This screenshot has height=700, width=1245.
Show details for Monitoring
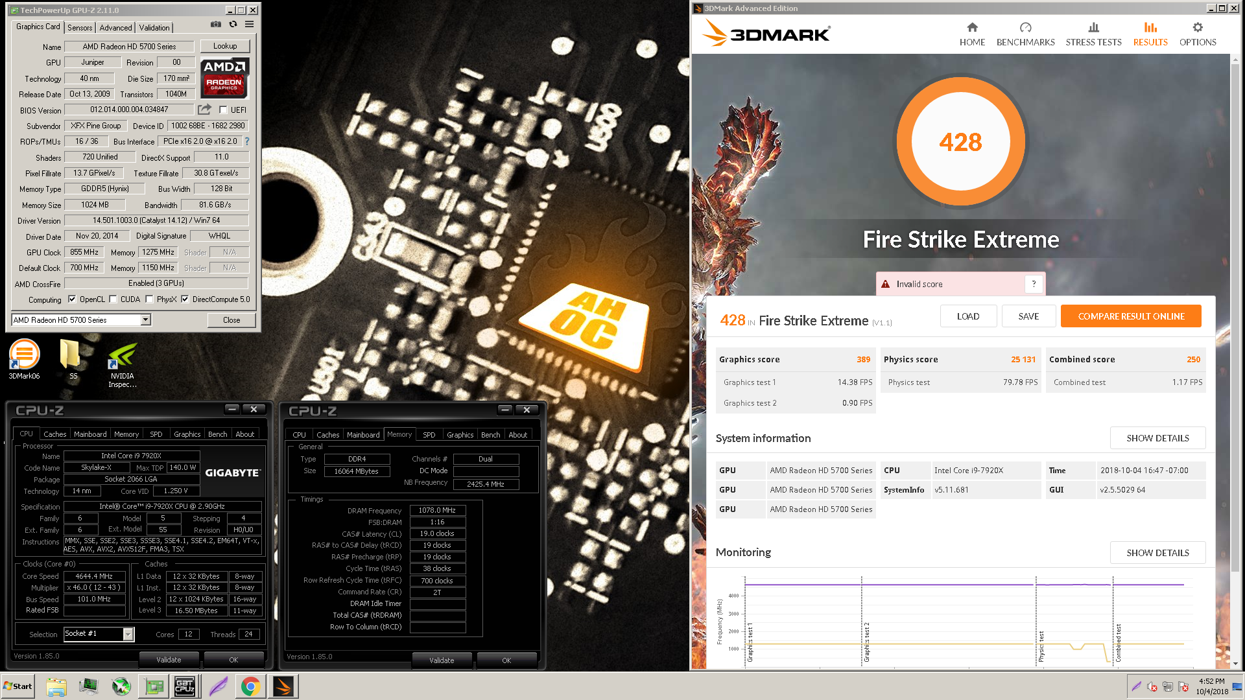1157,553
